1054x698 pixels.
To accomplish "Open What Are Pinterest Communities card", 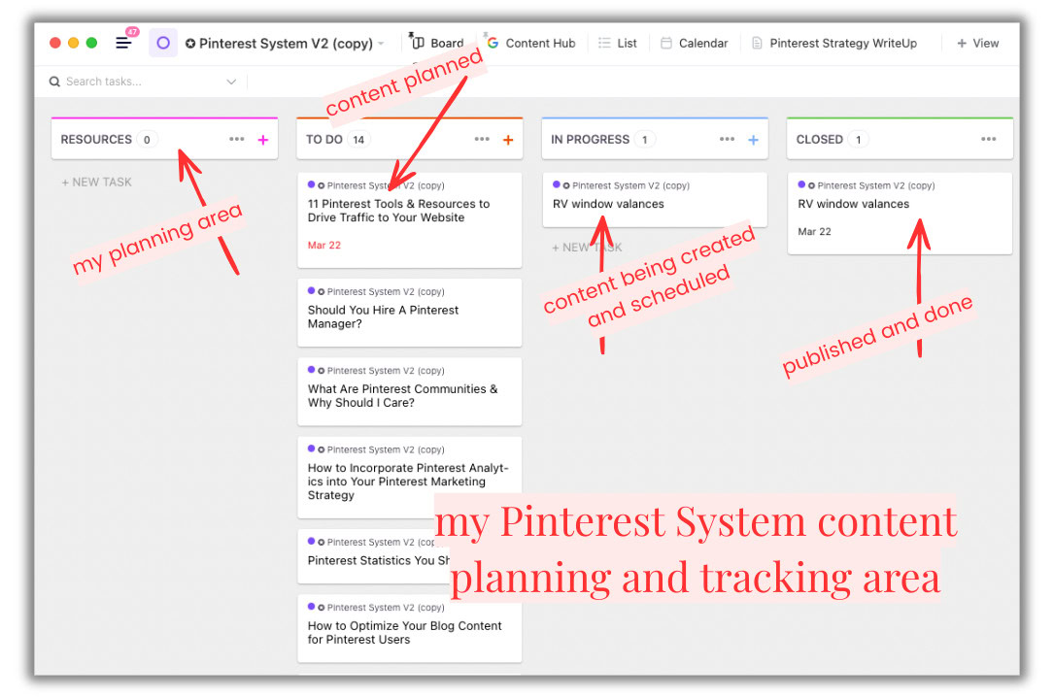I will (x=409, y=391).
